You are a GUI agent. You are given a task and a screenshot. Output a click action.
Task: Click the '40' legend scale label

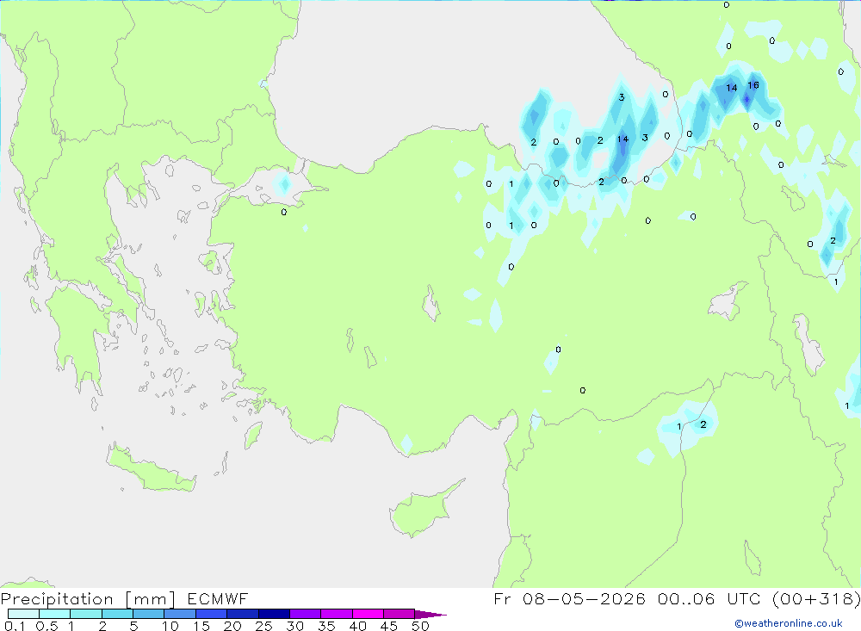click(x=358, y=626)
